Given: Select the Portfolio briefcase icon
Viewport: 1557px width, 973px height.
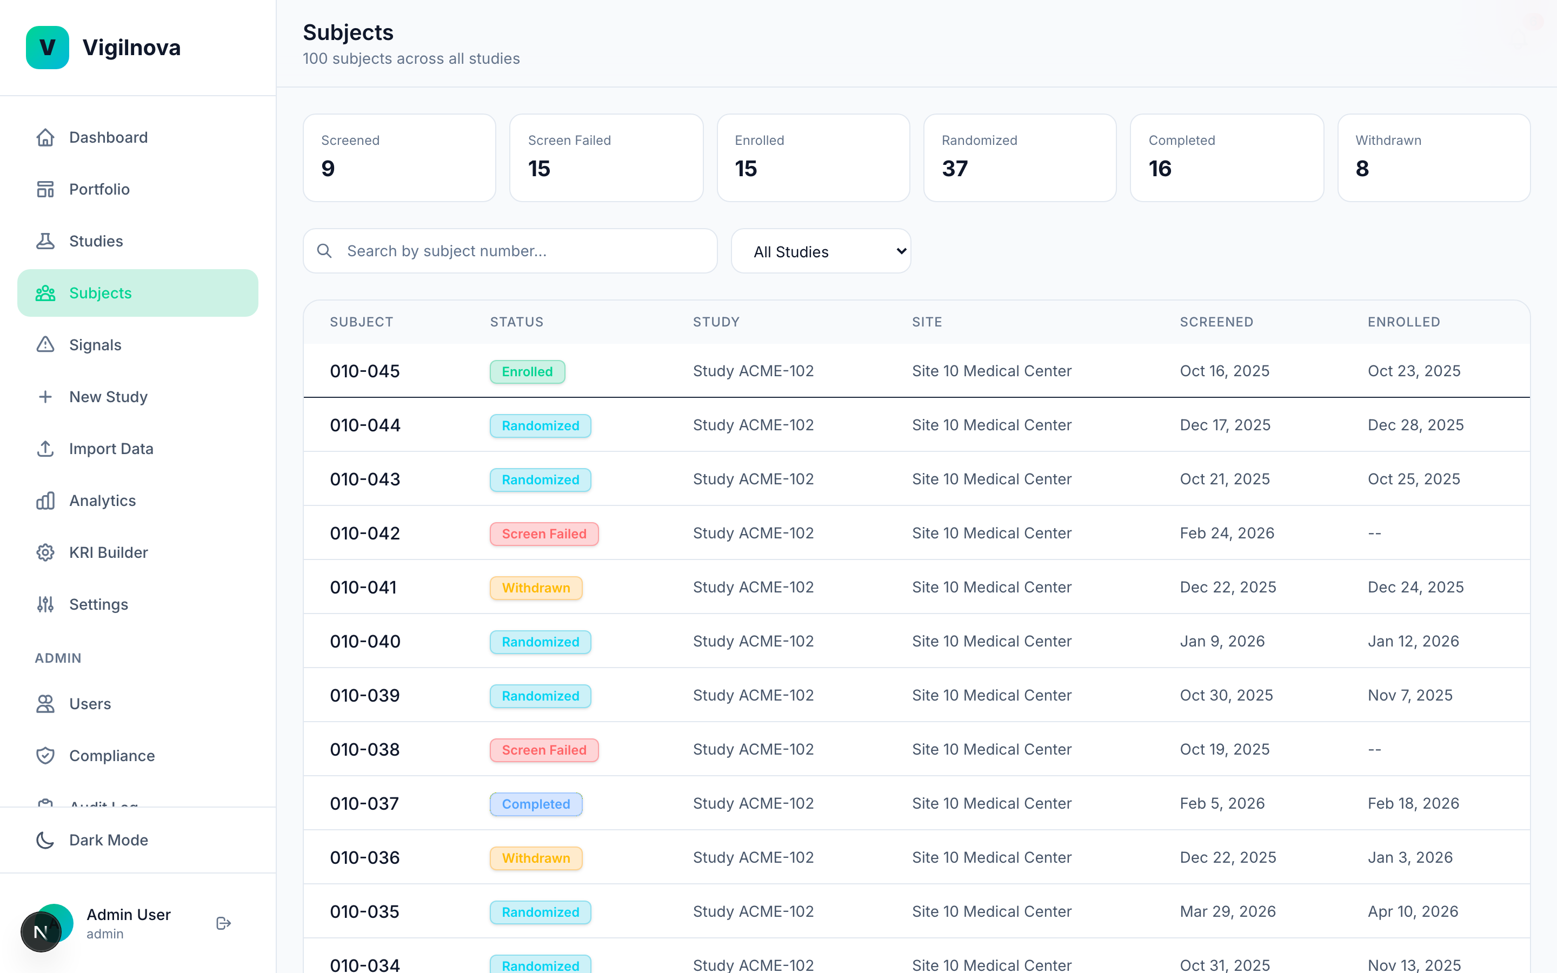Looking at the screenshot, I should point(45,189).
